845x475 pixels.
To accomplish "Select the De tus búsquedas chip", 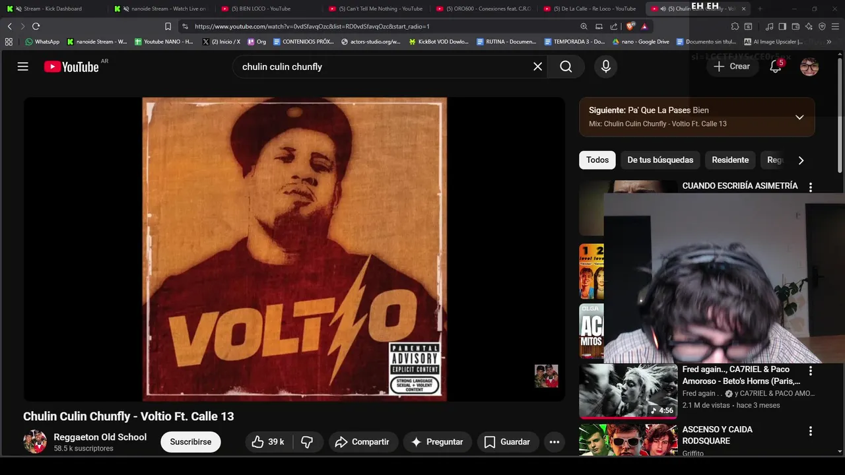I will click(660, 160).
